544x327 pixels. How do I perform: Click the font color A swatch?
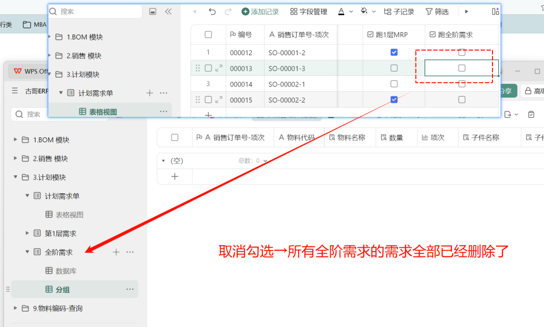(x=342, y=12)
